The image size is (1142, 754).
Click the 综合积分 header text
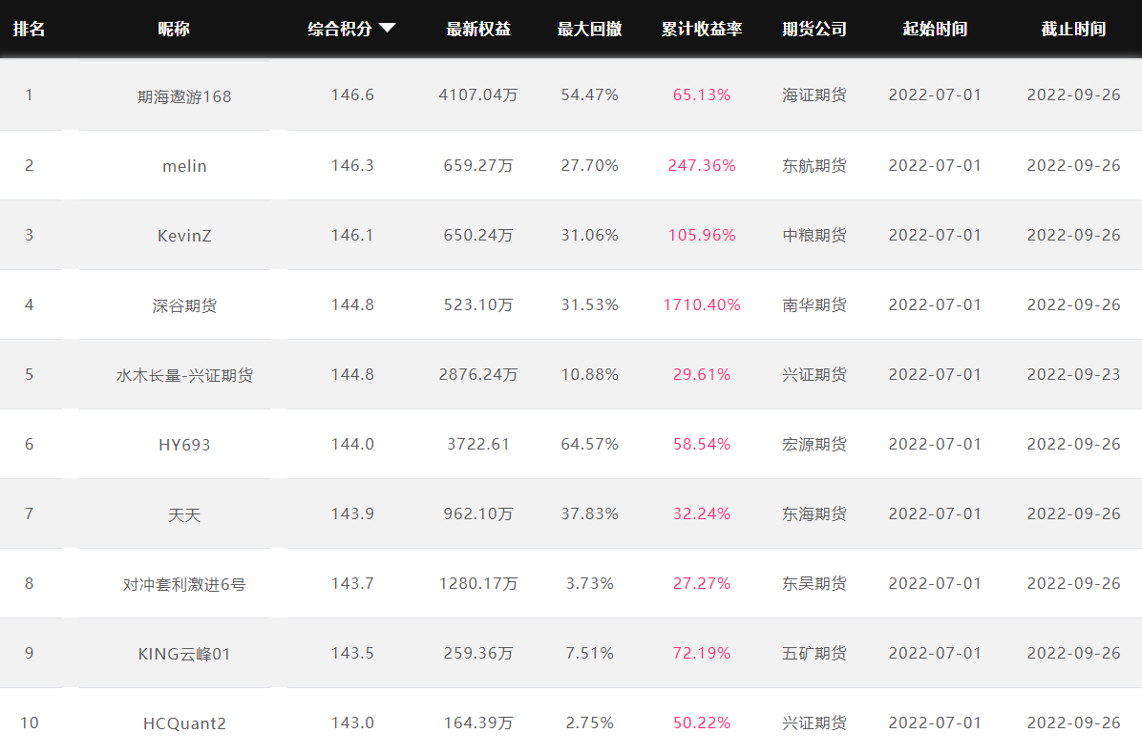tap(340, 29)
